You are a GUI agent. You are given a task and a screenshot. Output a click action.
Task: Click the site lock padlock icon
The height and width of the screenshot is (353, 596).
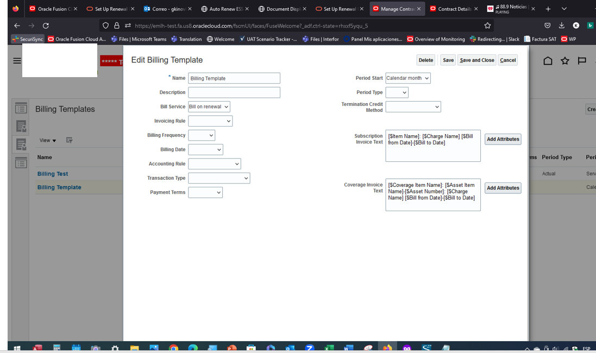point(117,26)
